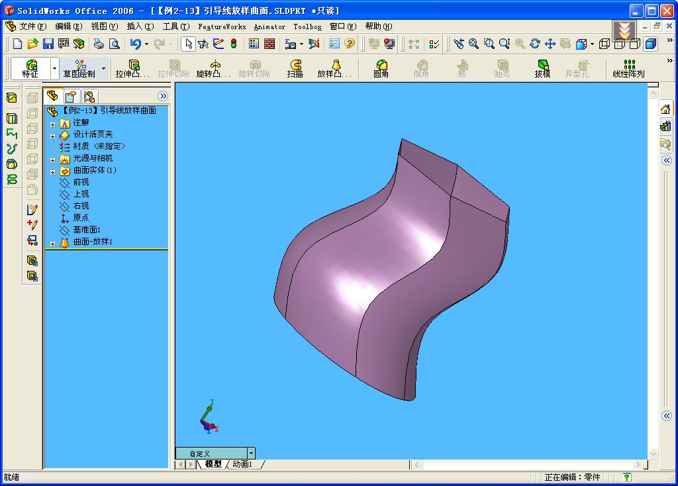The height and width of the screenshot is (486, 678).
Task: Expand the feature tree panel with the » button
Action: pos(163,96)
